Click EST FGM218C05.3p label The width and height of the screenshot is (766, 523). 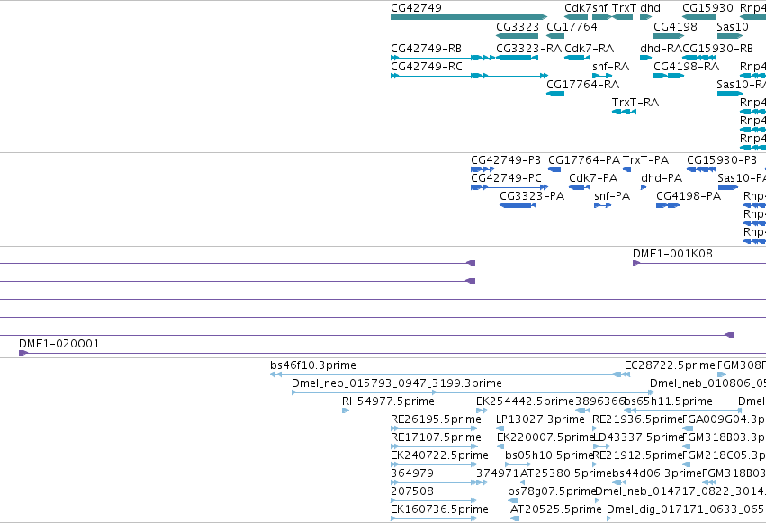click(724, 455)
